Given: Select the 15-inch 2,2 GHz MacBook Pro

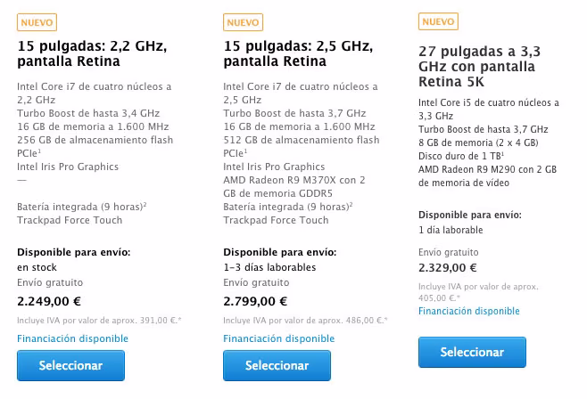Looking at the screenshot, I should point(70,365).
